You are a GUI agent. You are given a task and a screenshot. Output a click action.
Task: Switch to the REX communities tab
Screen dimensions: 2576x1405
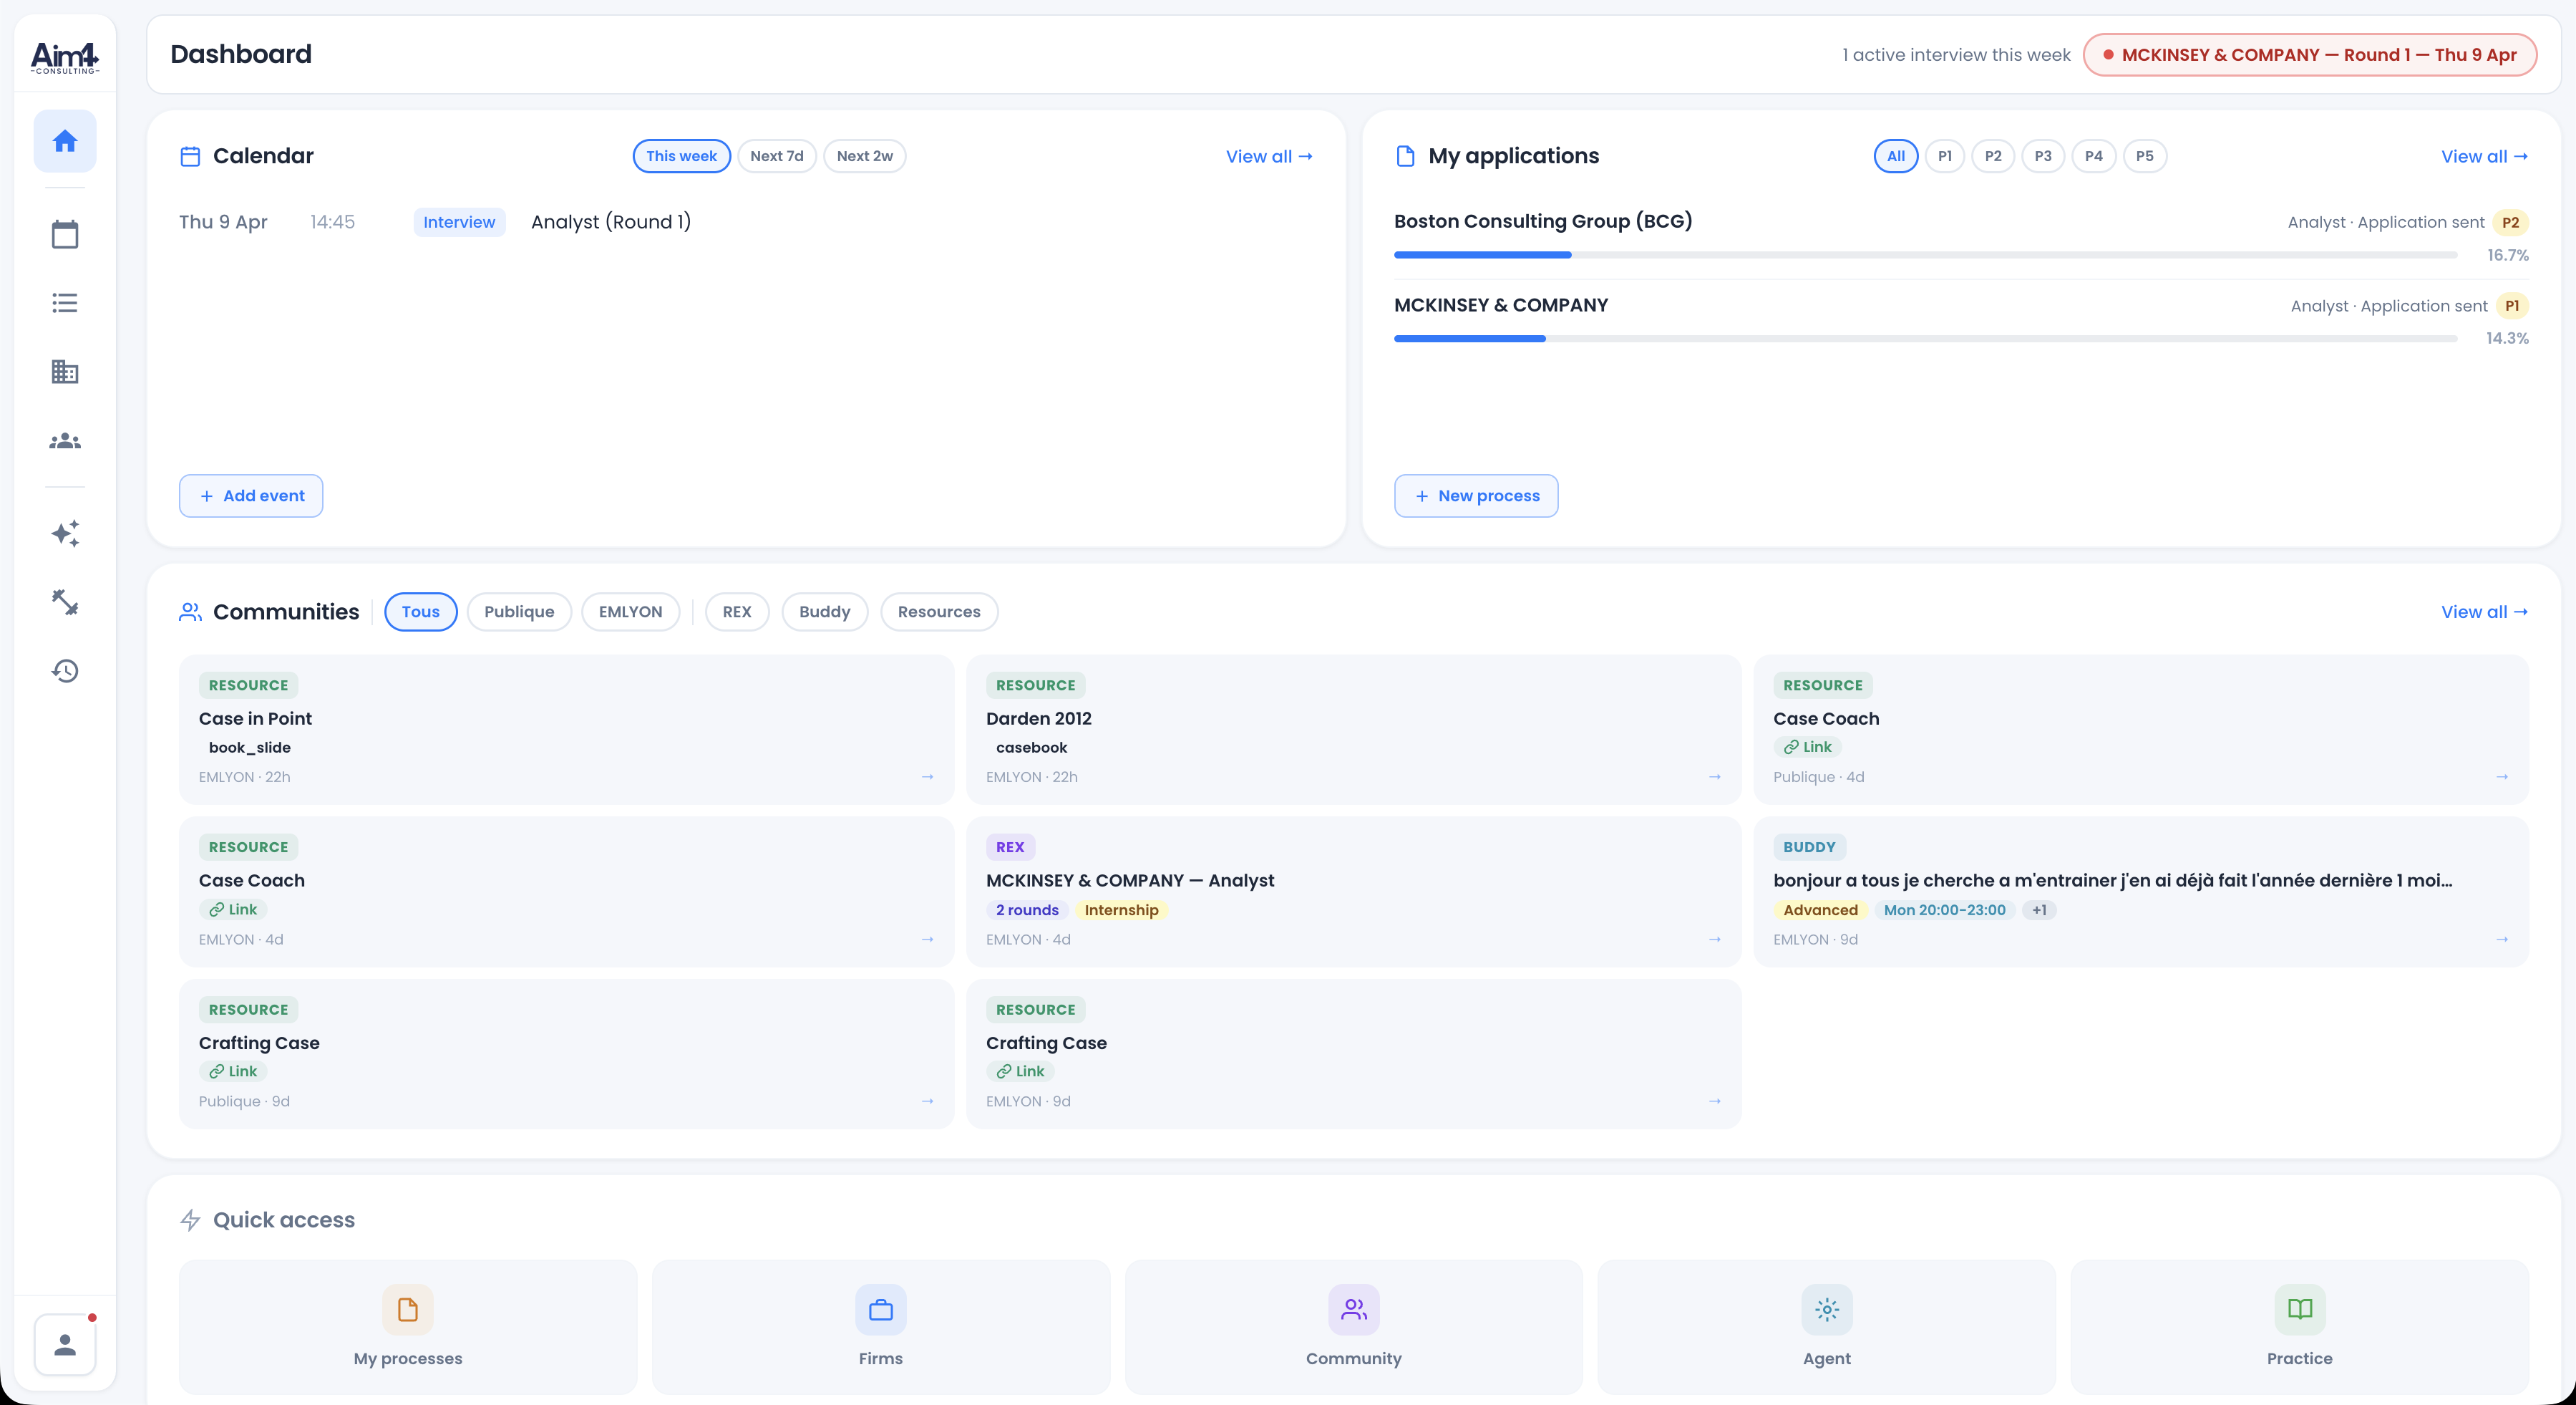tap(737, 612)
